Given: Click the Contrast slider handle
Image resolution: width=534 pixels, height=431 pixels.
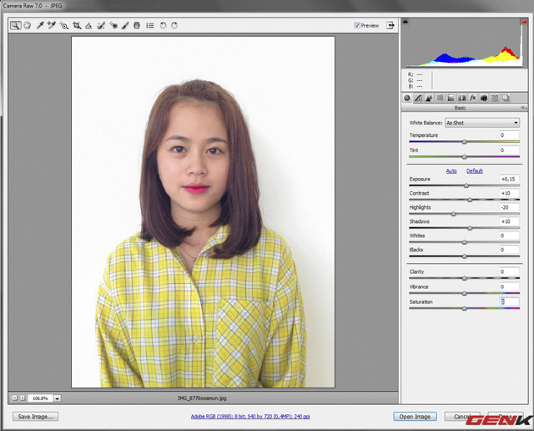Looking at the screenshot, I should [470, 200].
